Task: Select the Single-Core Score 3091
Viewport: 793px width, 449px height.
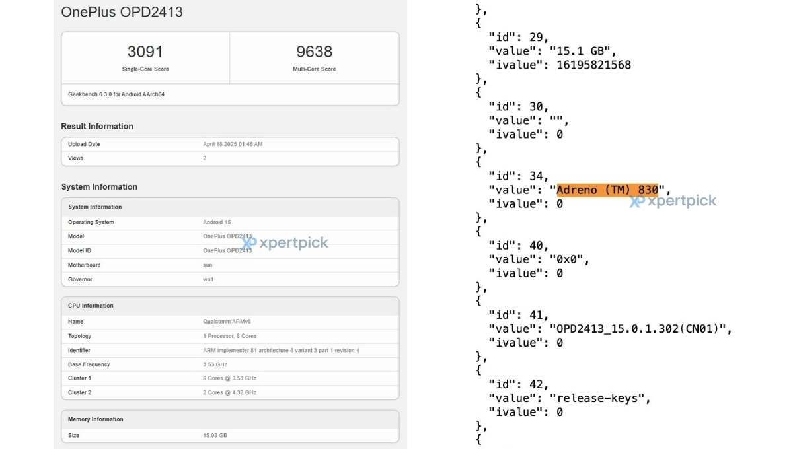Action: click(x=145, y=52)
